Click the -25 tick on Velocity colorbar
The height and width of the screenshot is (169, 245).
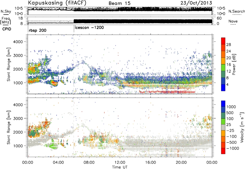coord(231,130)
